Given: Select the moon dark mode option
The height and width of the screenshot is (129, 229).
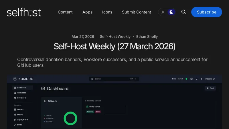Looking at the screenshot, I should point(171,12).
